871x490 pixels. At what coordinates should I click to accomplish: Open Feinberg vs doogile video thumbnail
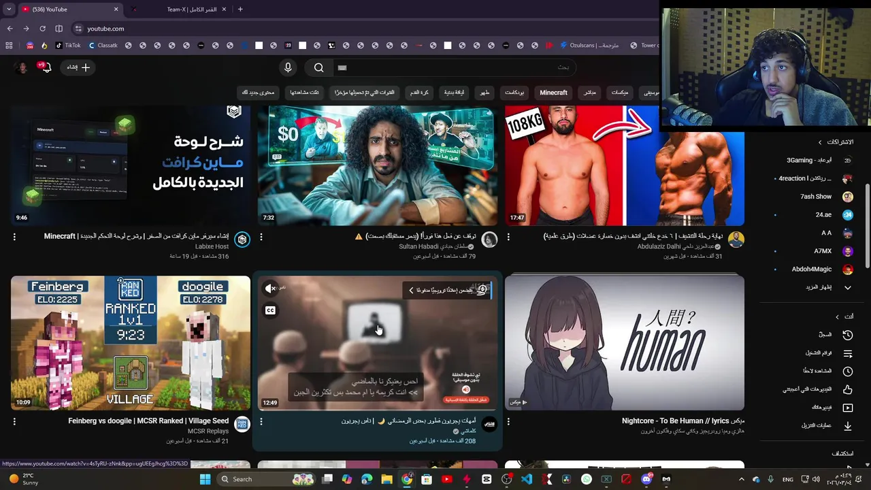coord(131,343)
